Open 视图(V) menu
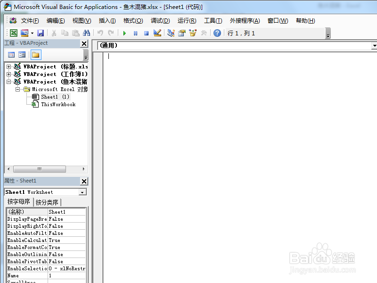 coord(82,21)
